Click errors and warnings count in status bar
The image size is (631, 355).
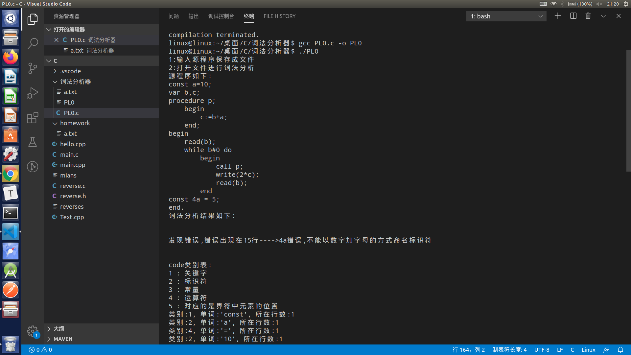(x=40, y=350)
